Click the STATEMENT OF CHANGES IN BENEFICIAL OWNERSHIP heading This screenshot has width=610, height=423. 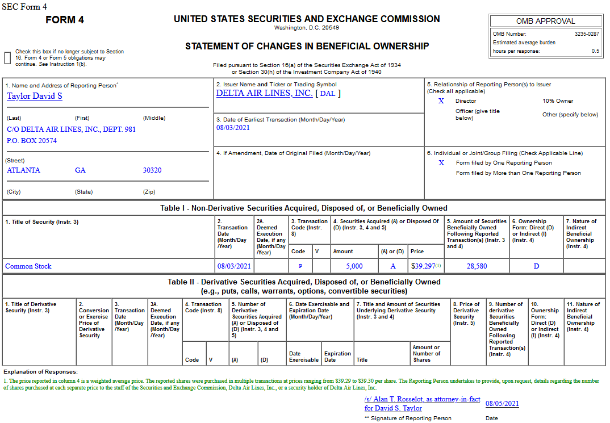tap(307, 46)
